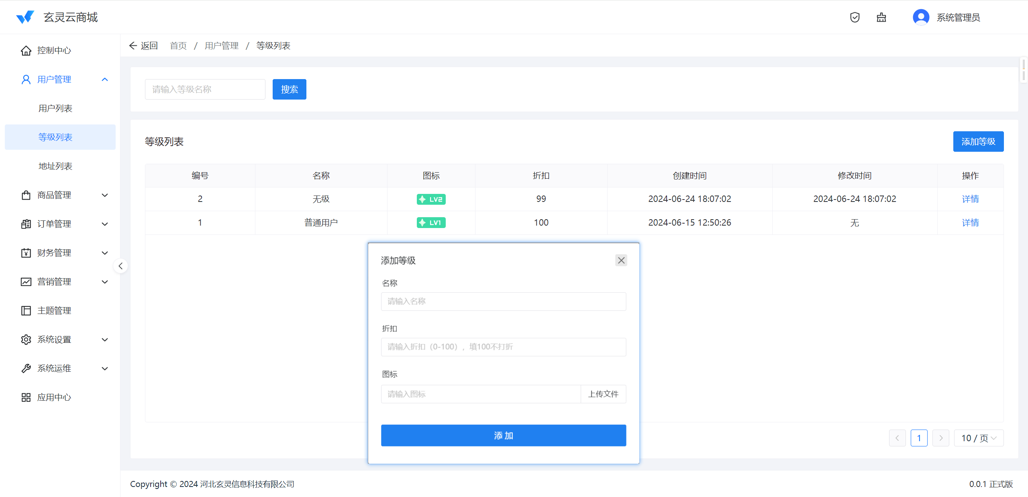Screen dimensions: 1028x497
Task: Click the theme management layout icon
Action: (26, 311)
